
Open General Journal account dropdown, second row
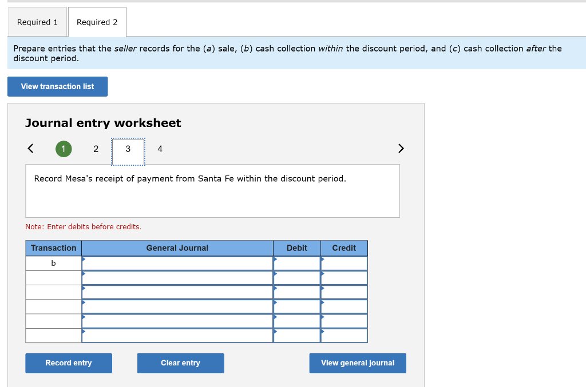(177, 278)
